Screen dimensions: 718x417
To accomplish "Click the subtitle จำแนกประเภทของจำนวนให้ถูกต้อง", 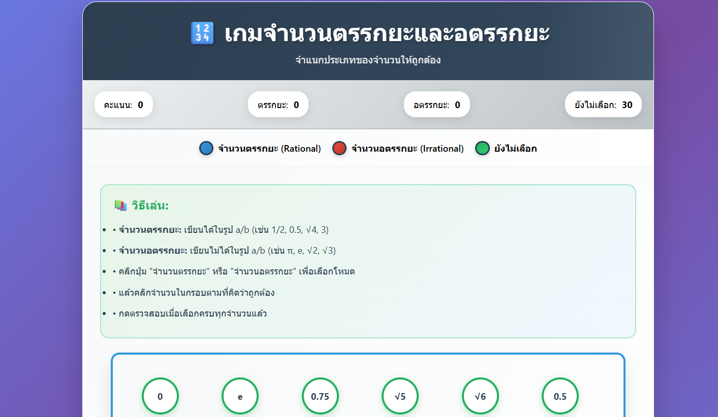I will (368, 60).
